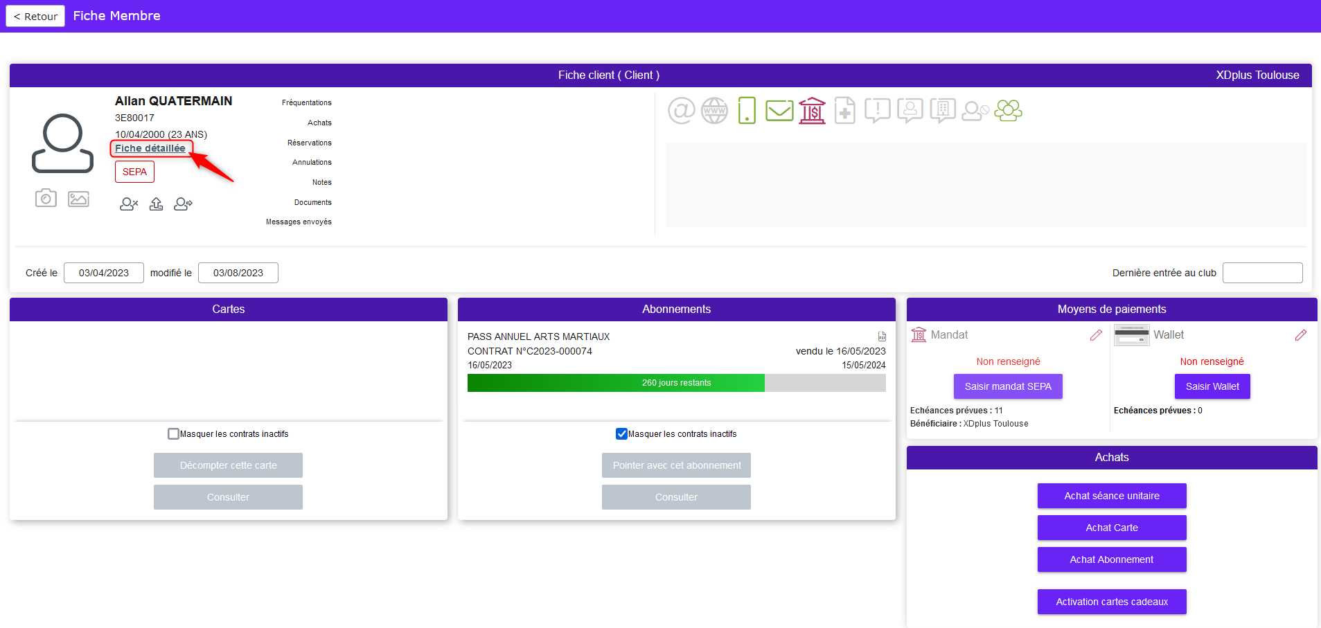Screen dimensions: 1321x628
Task: Click the green group members icon
Action: tap(1008, 111)
